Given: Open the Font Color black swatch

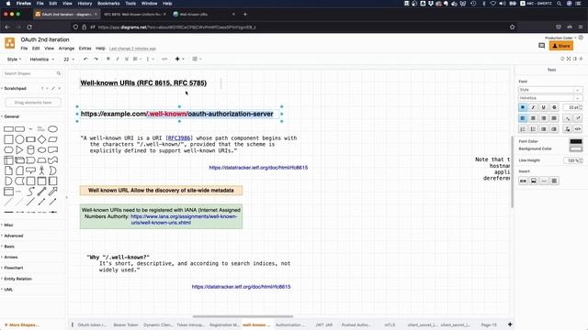Looking at the screenshot, I should pos(576,141).
